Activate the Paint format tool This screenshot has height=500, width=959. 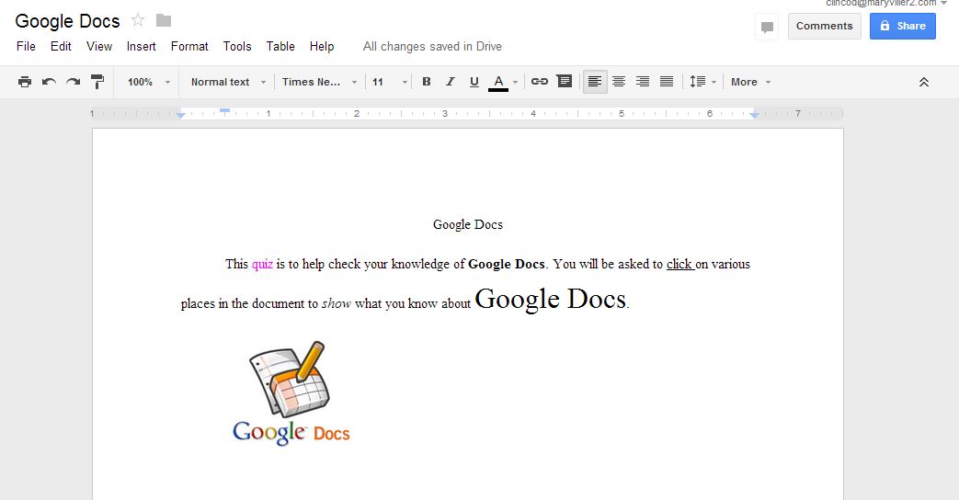click(x=97, y=82)
